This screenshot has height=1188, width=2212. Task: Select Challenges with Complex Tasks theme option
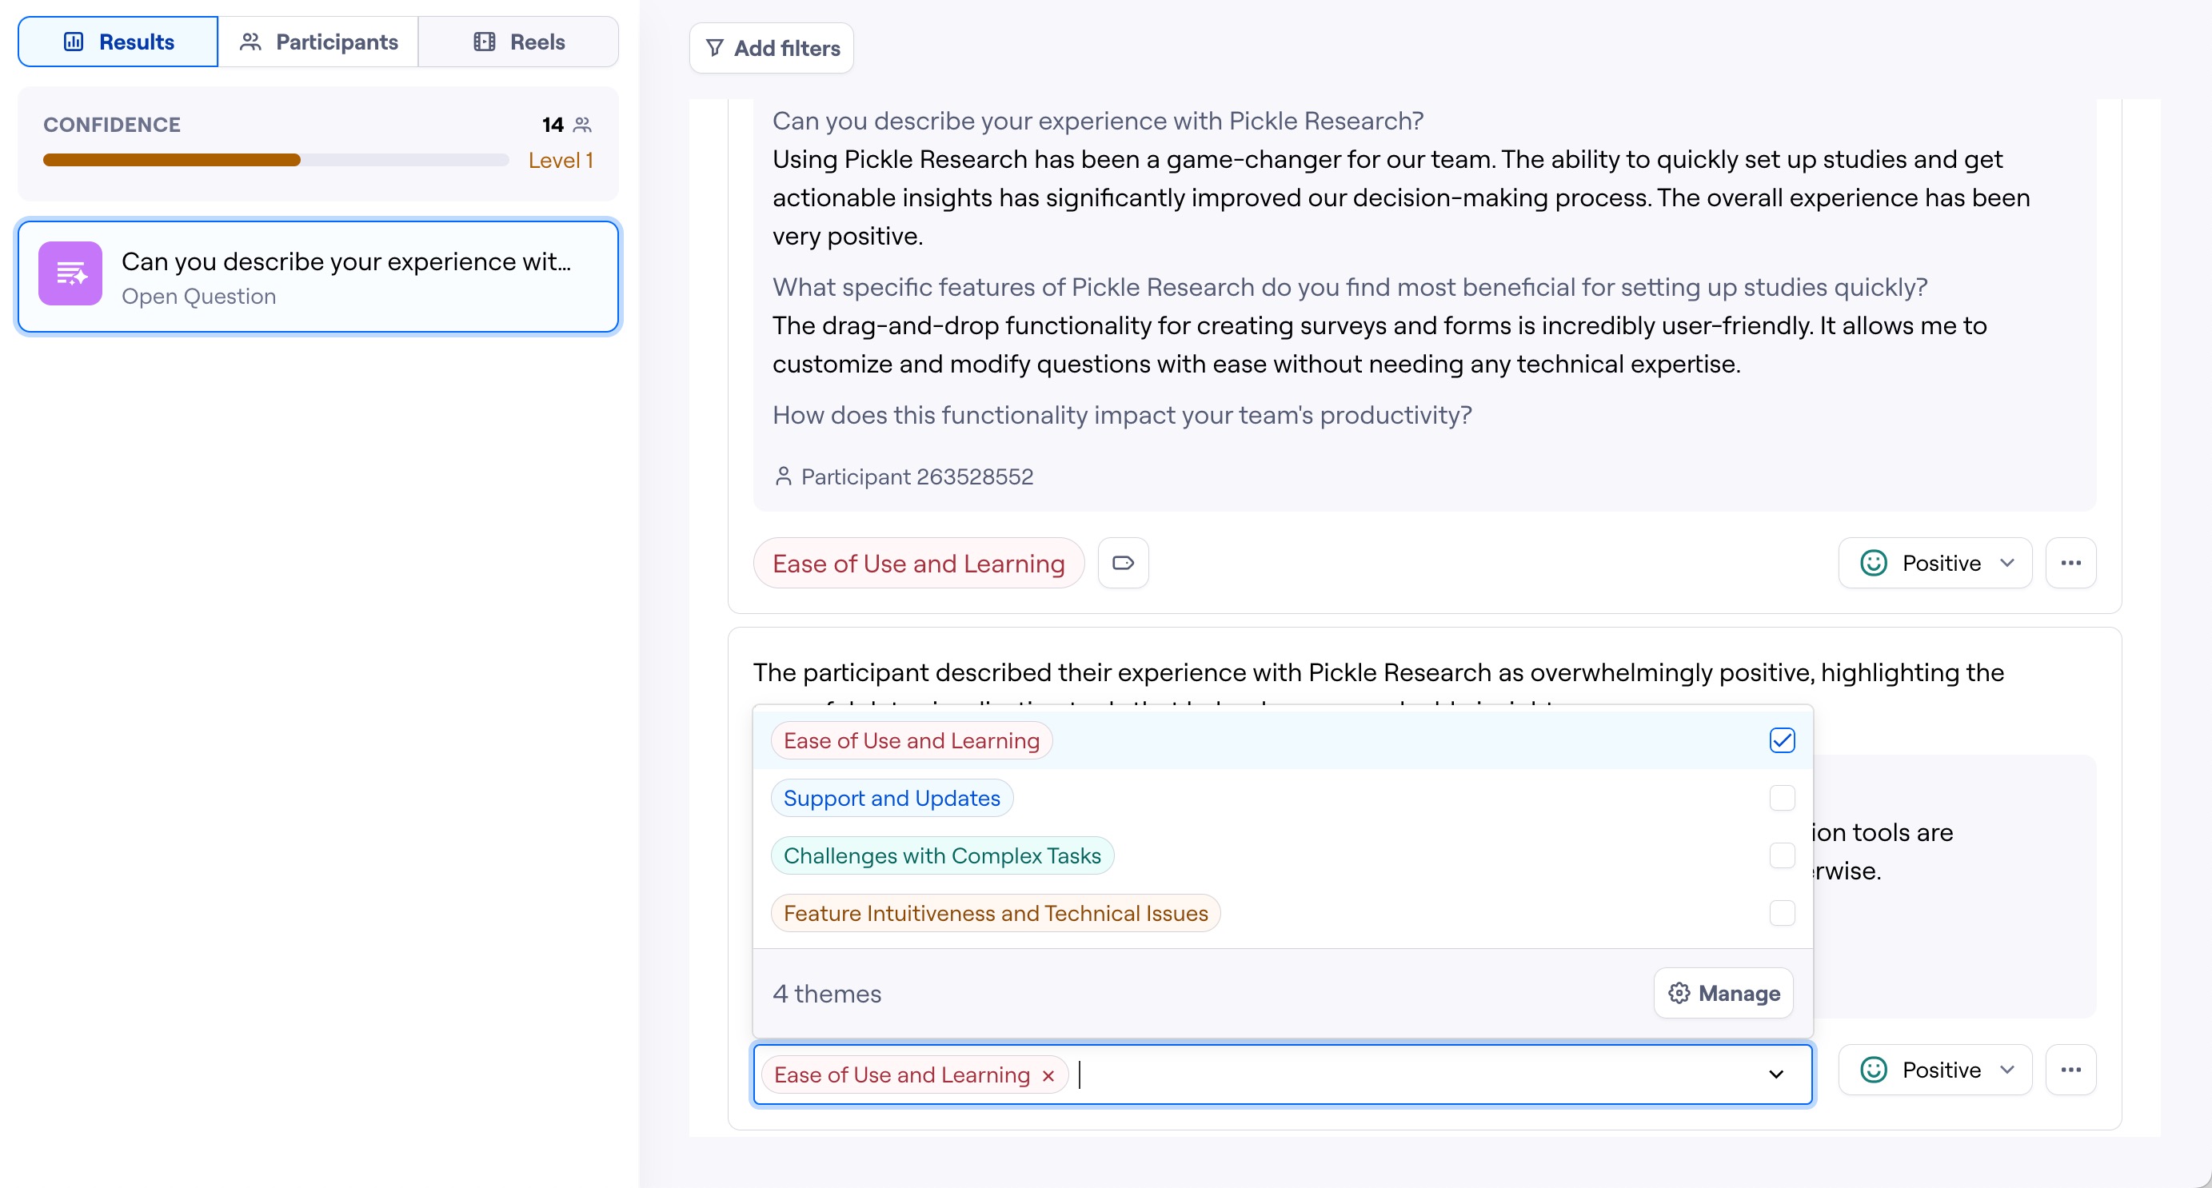[1283, 855]
